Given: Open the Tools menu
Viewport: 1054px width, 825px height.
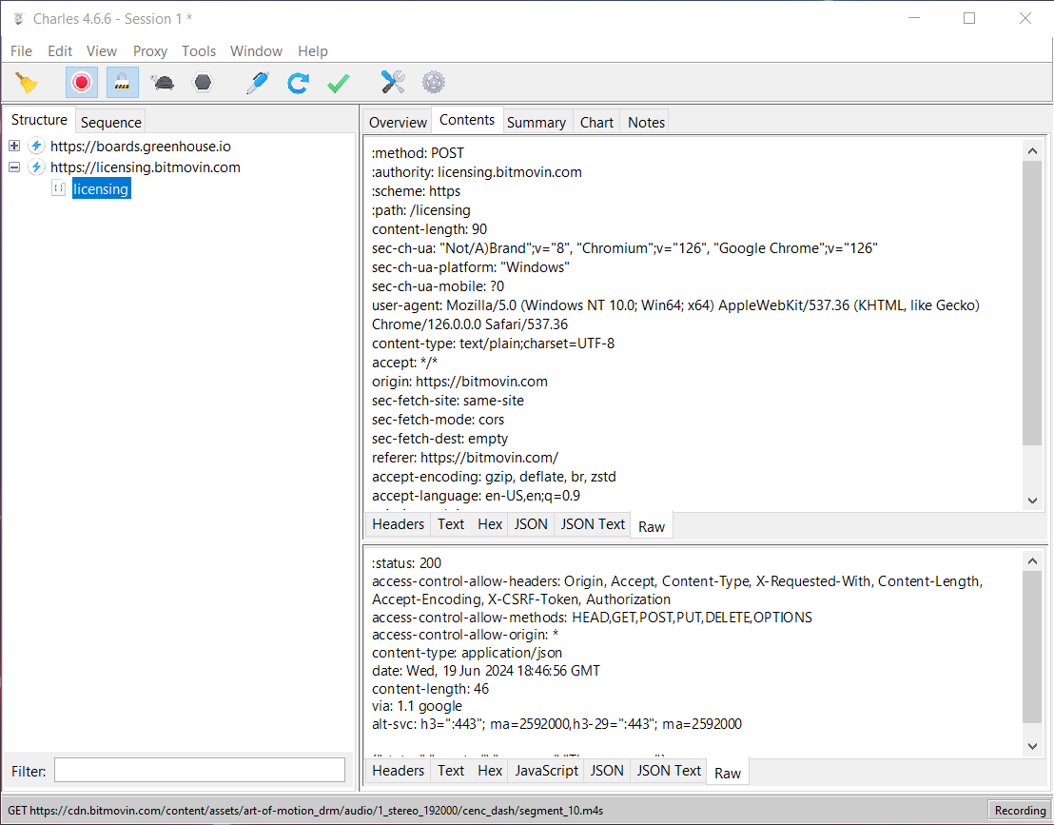Looking at the screenshot, I should pos(199,51).
